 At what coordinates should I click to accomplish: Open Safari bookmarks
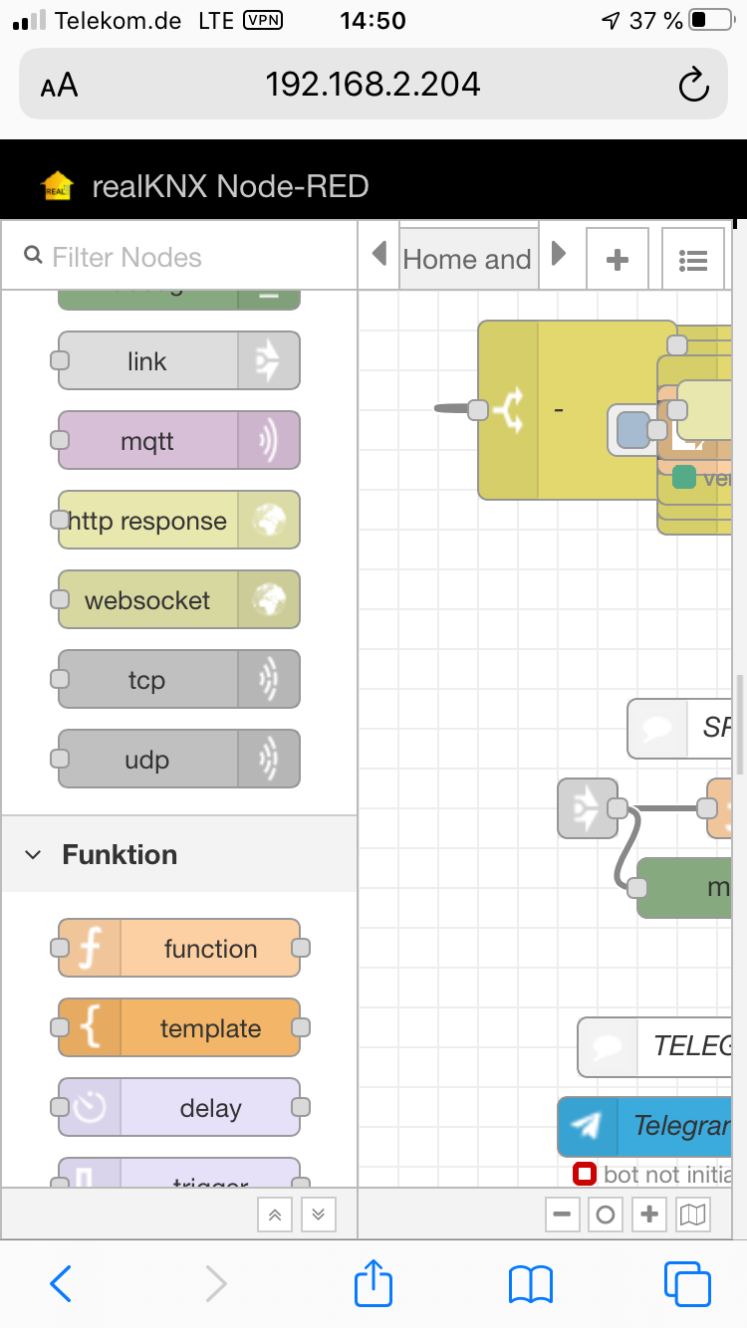coord(530,1284)
